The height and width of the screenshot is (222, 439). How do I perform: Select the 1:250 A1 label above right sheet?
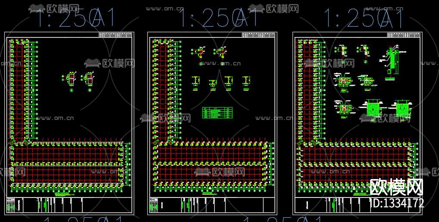pos(364,18)
